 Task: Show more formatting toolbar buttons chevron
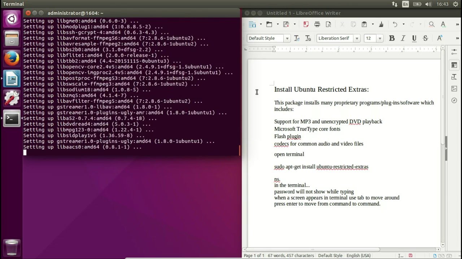pyautogui.click(x=458, y=38)
